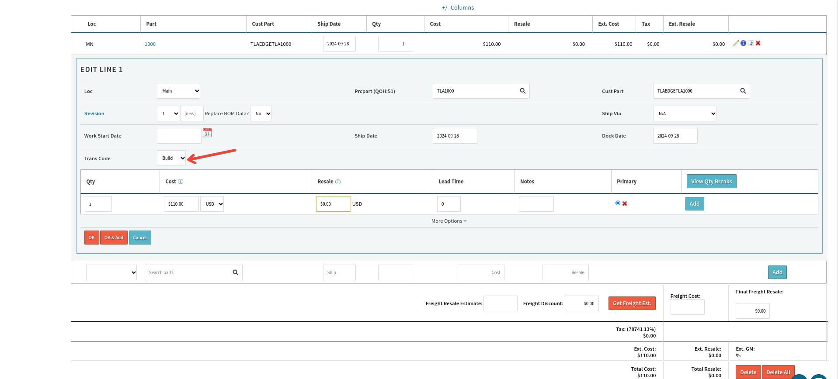Image resolution: width=838 pixels, height=379 pixels.
Task: Click the Prcpart search magnifier icon
Action: tap(522, 91)
